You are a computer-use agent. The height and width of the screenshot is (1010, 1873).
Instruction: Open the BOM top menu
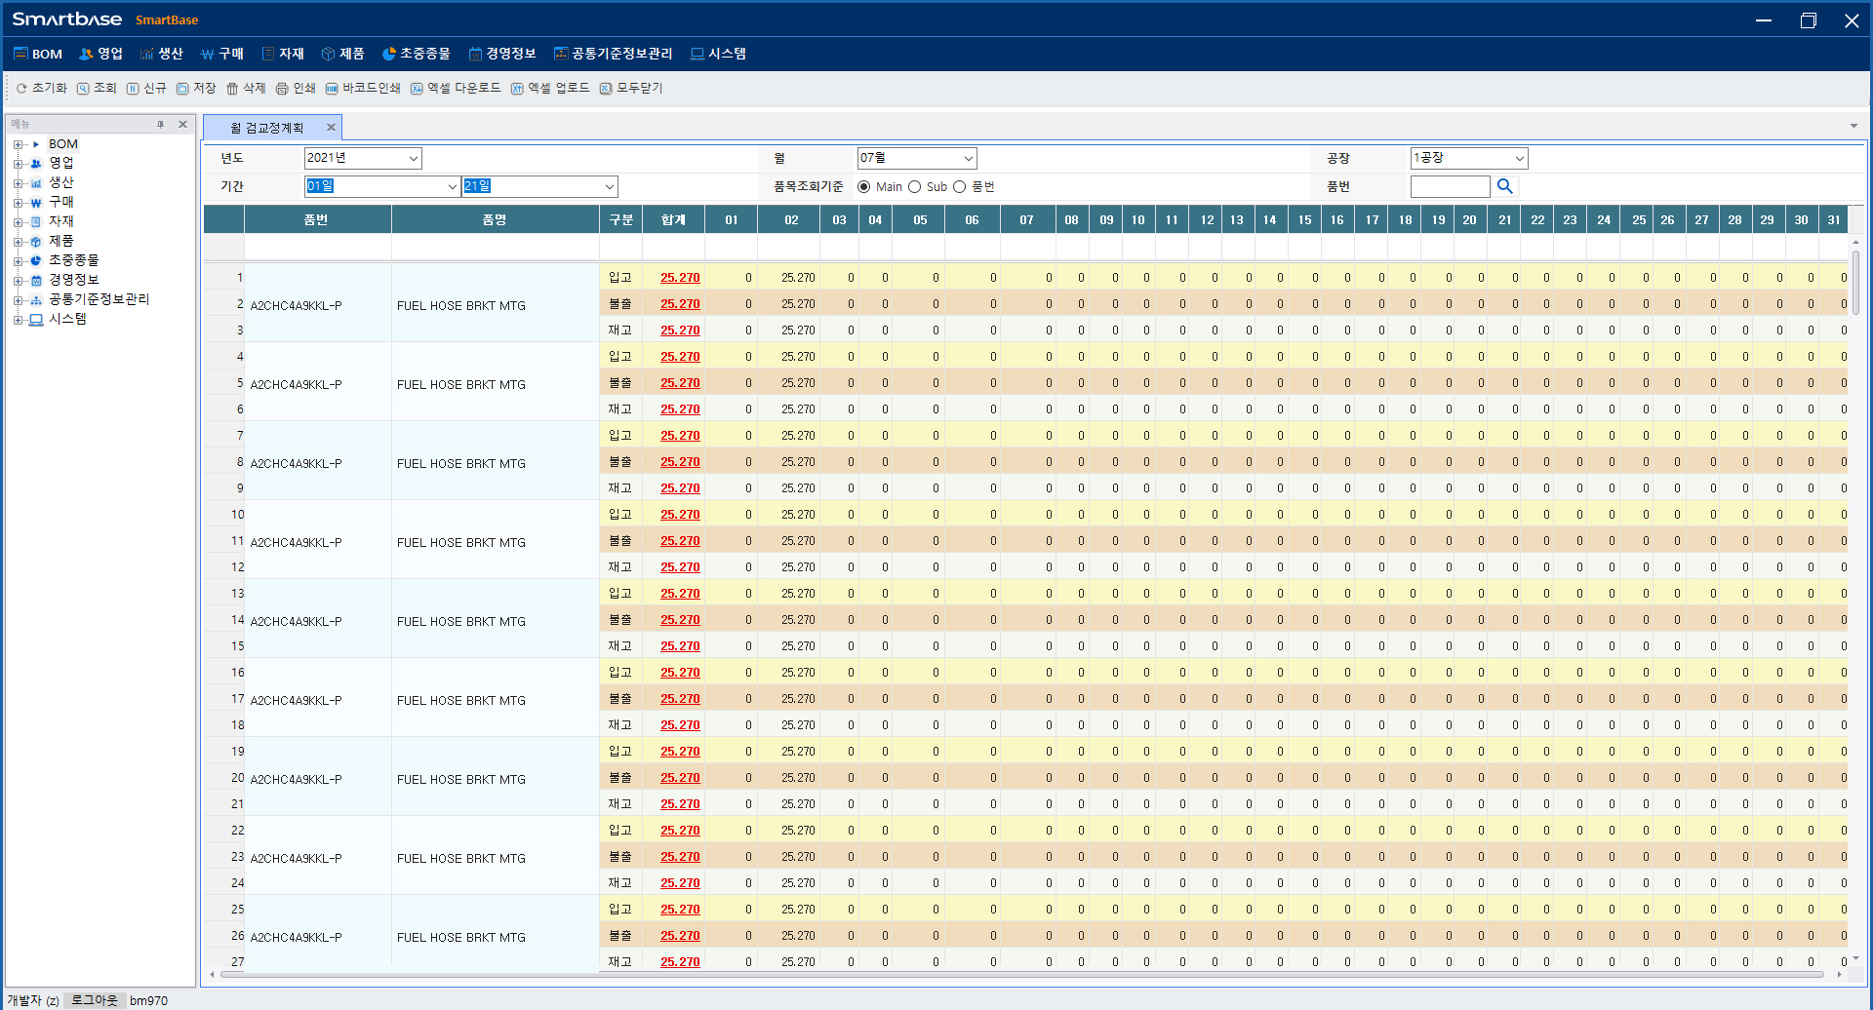tap(38, 54)
